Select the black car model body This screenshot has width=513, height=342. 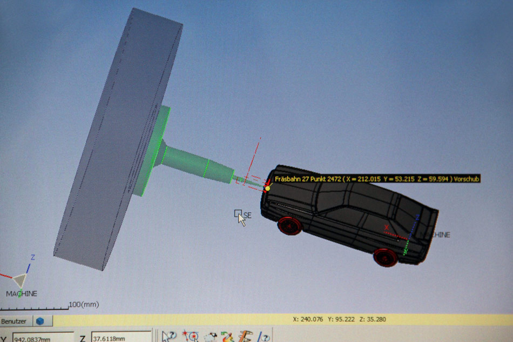pos(349,214)
